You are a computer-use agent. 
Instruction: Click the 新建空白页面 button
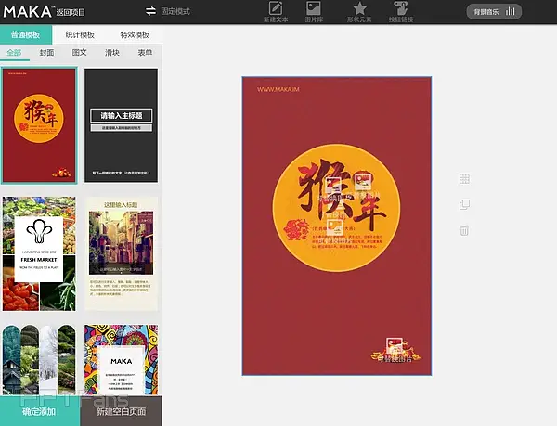[x=121, y=410]
